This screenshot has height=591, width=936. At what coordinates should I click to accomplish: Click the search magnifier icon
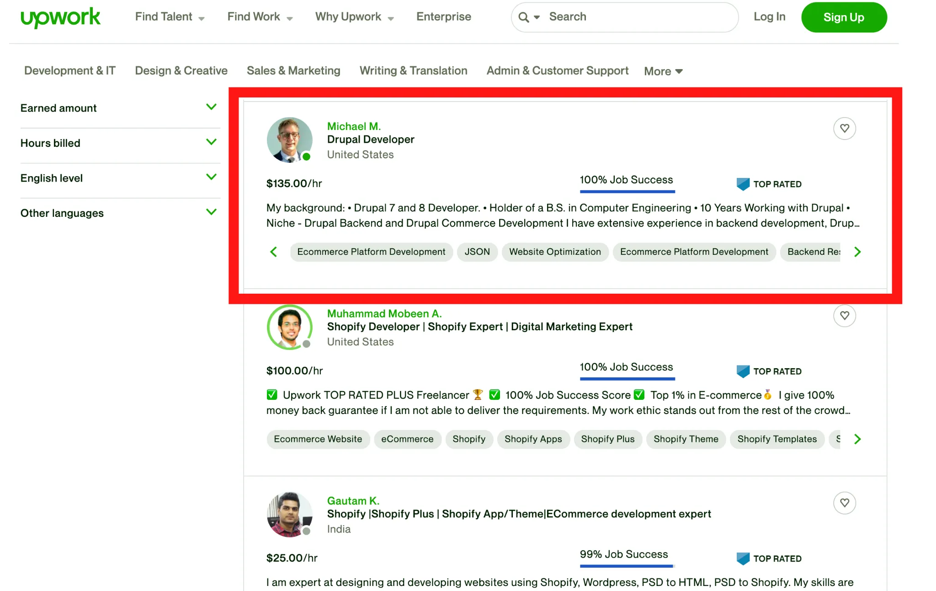click(x=524, y=17)
